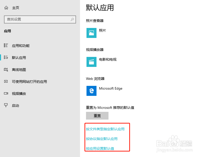Click the 视频播放器 section label

coord(95,50)
